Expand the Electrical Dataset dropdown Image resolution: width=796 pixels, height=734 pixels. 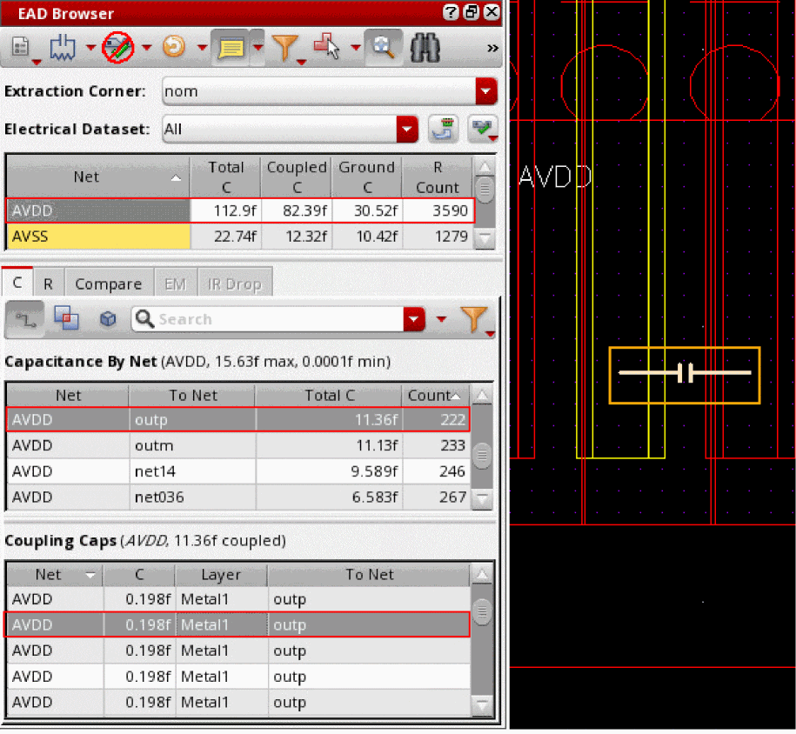tap(407, 129)
